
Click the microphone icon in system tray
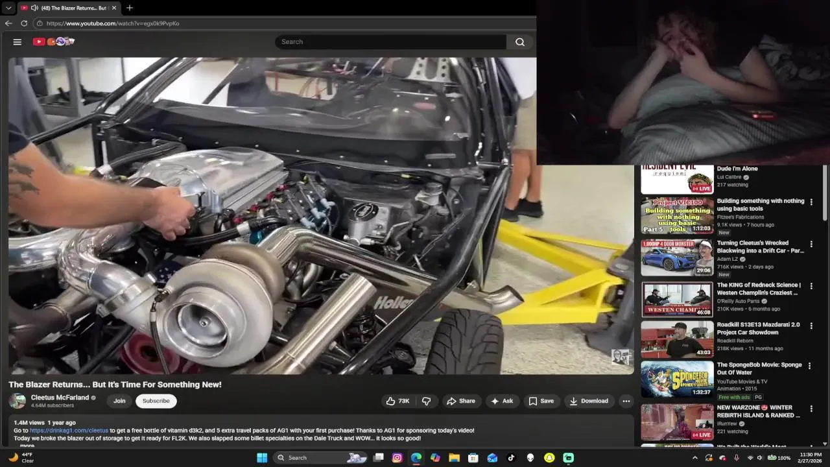(737, 458)
